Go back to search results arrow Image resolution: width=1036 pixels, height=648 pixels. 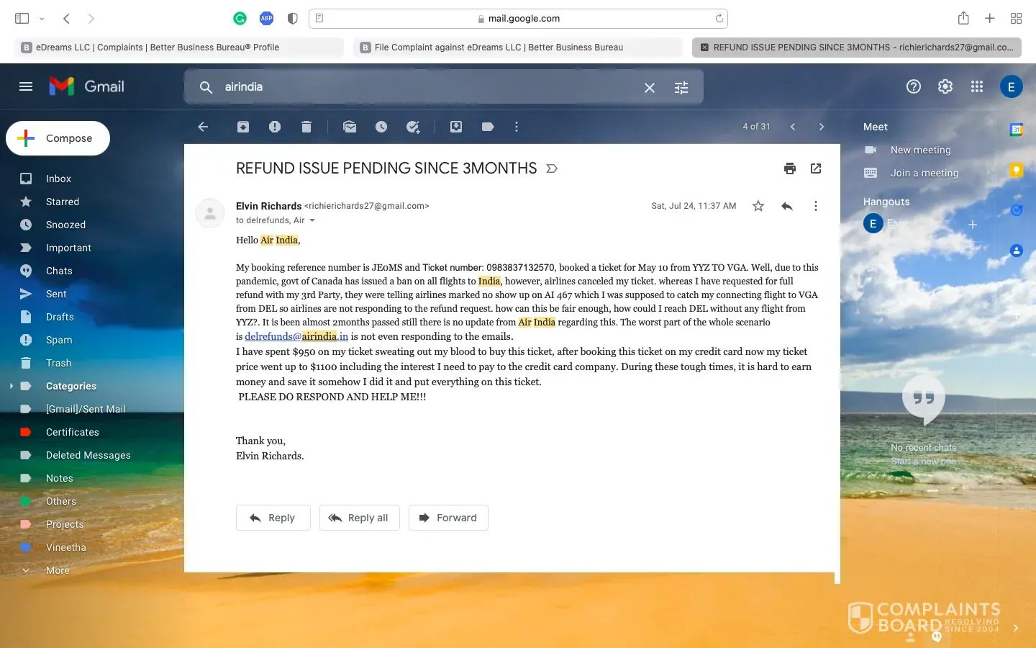click(203, 127)
